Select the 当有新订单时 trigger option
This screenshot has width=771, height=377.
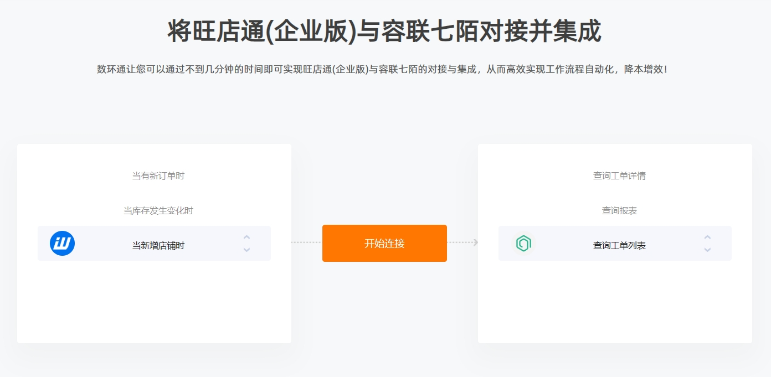pyautogui.click(x=158, y=176)
